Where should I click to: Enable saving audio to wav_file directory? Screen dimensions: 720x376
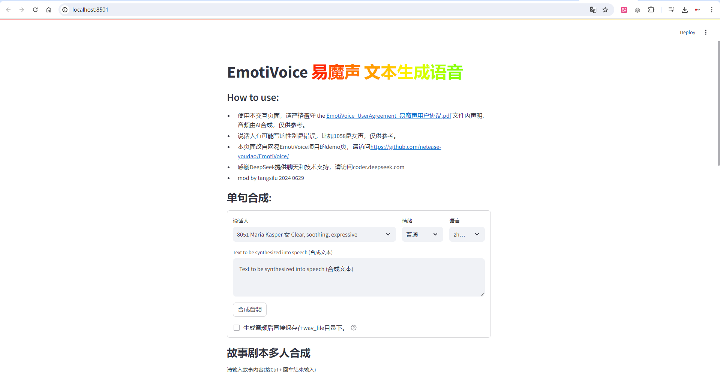pyautogui.click(x=237, y=328)
